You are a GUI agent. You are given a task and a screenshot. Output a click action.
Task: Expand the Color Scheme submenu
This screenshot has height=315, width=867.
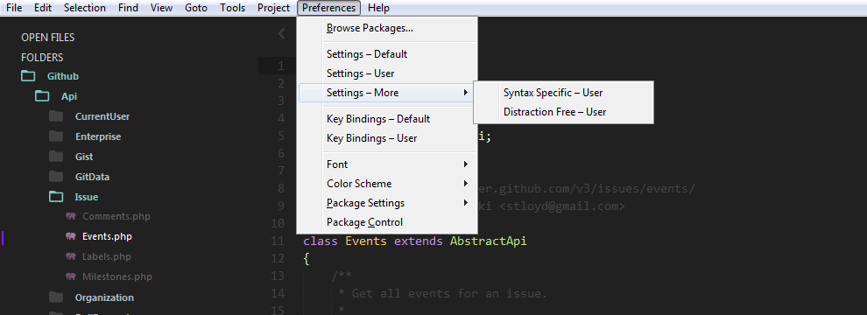[387, 184]
